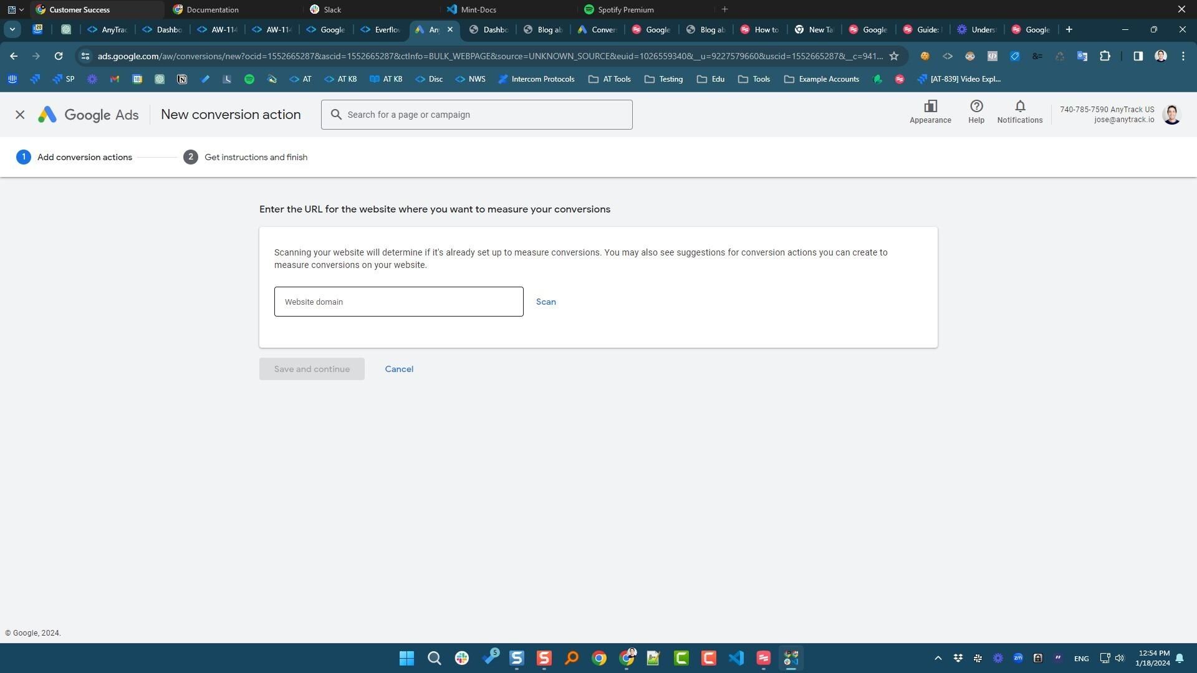This screenshot has height=673, width=1197.
Task: Expand the Example Accounts bookmarks folder
Action: pyautogui.click(x=821, y=79)
